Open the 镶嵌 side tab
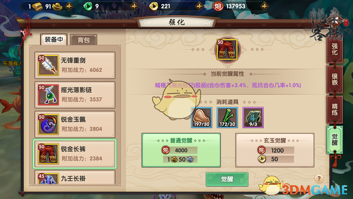Screen dimensions: 353x199 (x=334, y=80)
